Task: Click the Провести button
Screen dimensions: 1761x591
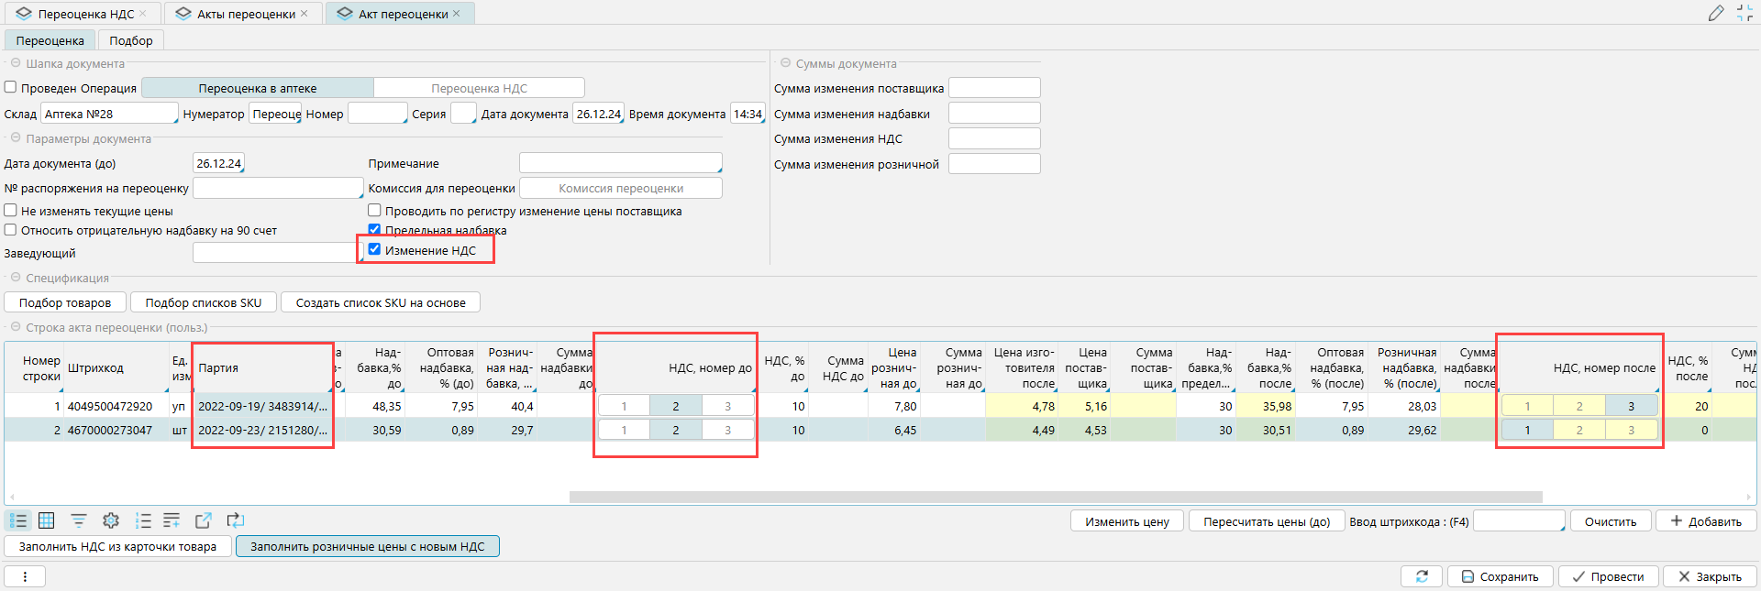Action: pos(1608,576)
